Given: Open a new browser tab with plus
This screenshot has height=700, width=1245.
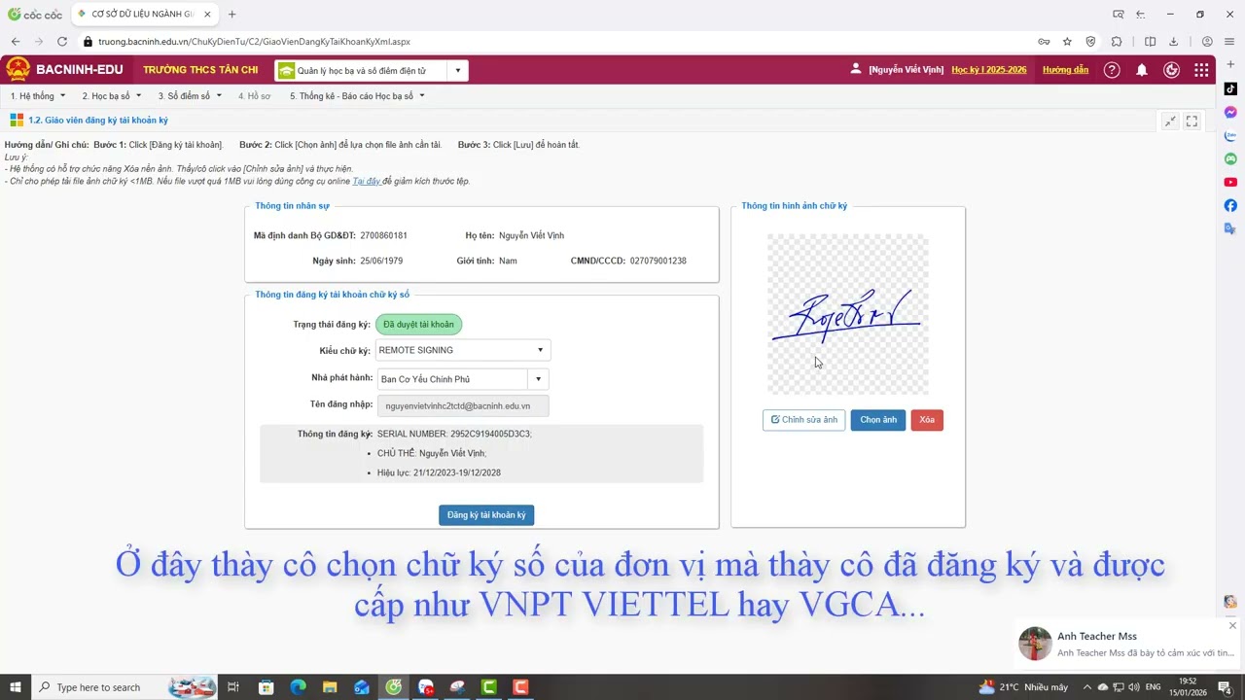Looking at the screenshot, I should tap(231, 15).
